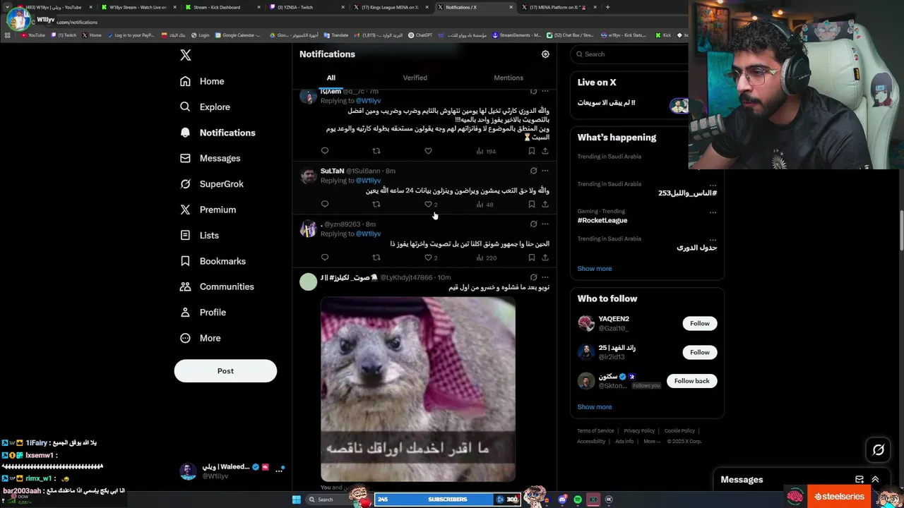This screenshot has width=904, height=508.
Task: Open Bookmarks from the sidebar
Action: click(x=213, y=261)
